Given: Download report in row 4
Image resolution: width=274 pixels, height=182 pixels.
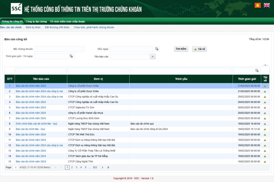Looking at the screenshot, I should pyautogui.click(x=265, y=102).
